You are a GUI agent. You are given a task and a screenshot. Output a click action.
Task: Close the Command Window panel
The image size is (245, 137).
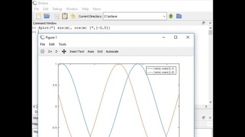210,23
